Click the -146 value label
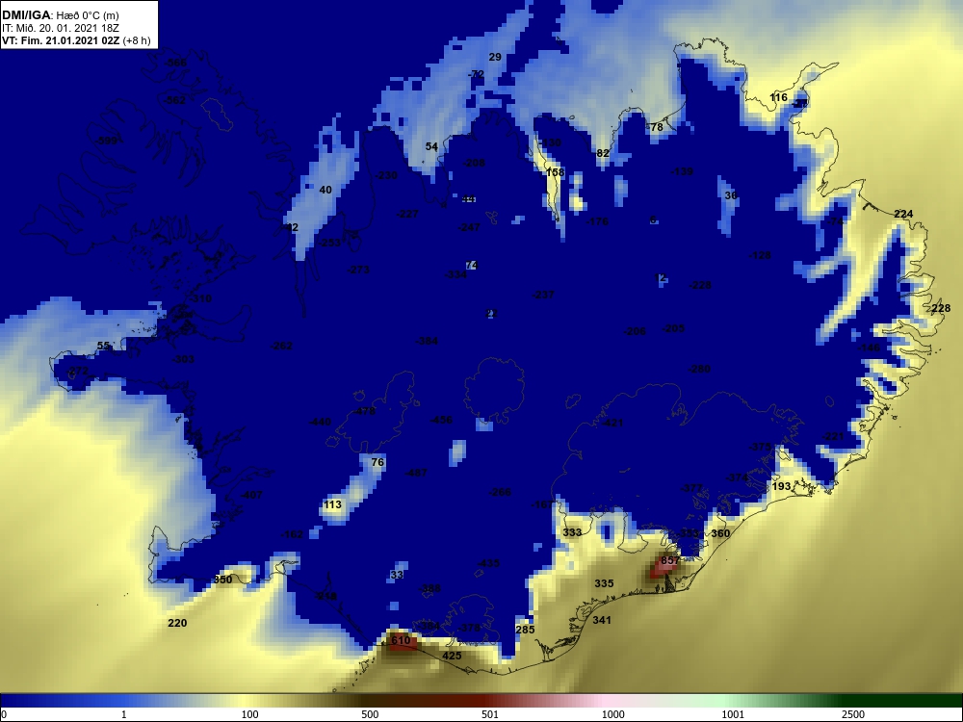Image resolution: width=963 pixels, height=722 pixels. (869, 348)
